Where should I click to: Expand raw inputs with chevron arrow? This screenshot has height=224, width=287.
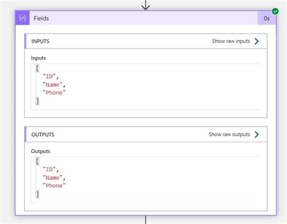257,41
